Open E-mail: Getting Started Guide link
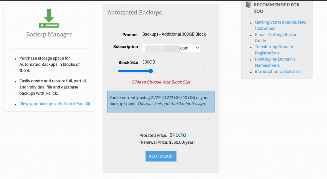Viewport: 327px width, 179px height. click(x=276, y=34)
